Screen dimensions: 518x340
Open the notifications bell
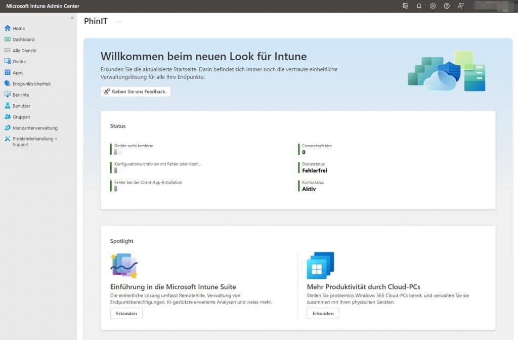coord(418,6)
